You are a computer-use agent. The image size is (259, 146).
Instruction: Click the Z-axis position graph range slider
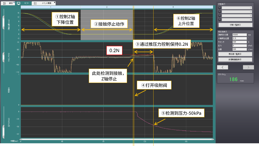point(3,22)
